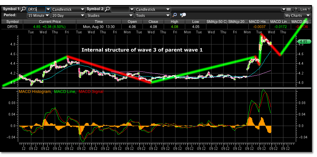Expand the 20 Day range dropdown
Screen dimensions: 317x157
coord(83,15)
